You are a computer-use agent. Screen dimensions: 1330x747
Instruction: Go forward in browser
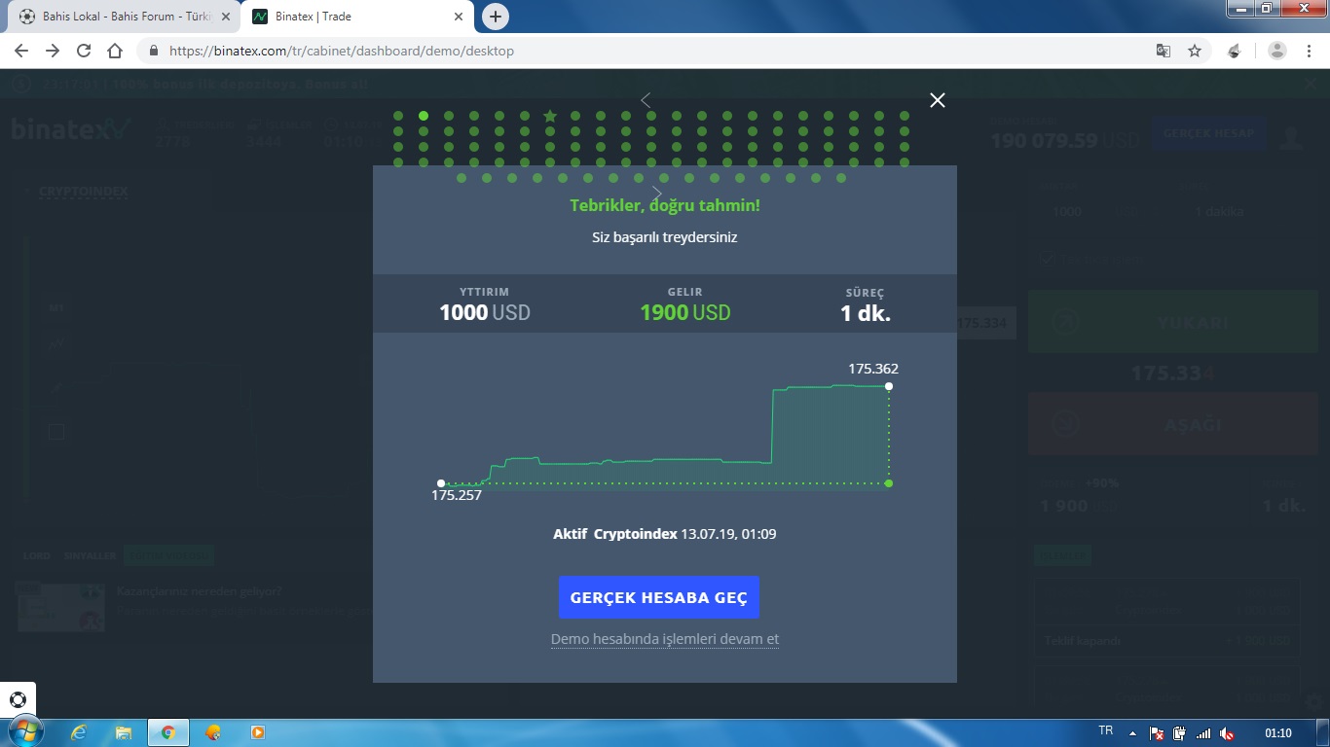tap(53, 51)
